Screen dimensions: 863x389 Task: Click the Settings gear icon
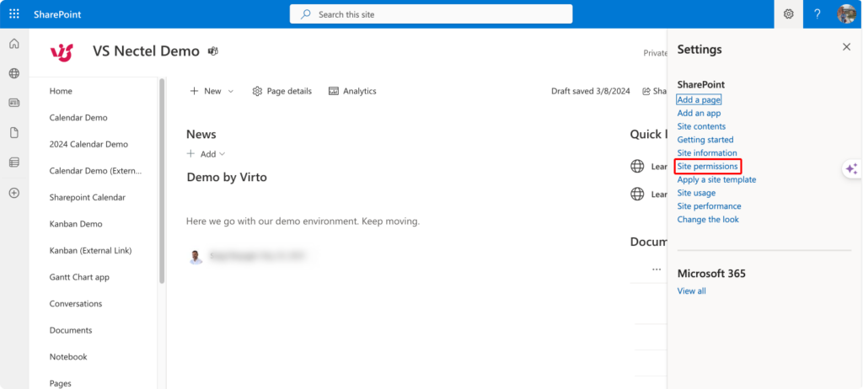pos(789,14)
